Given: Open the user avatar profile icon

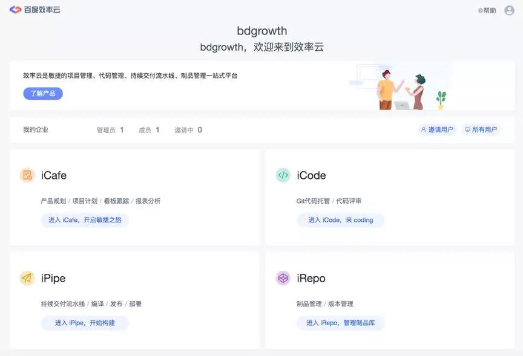Looking at the screenshot, I should click(509, 10).
